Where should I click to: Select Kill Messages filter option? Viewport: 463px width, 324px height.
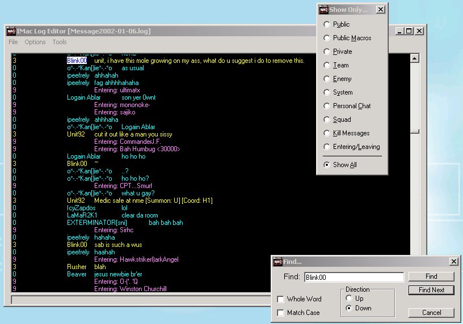(x=326, y=133)
